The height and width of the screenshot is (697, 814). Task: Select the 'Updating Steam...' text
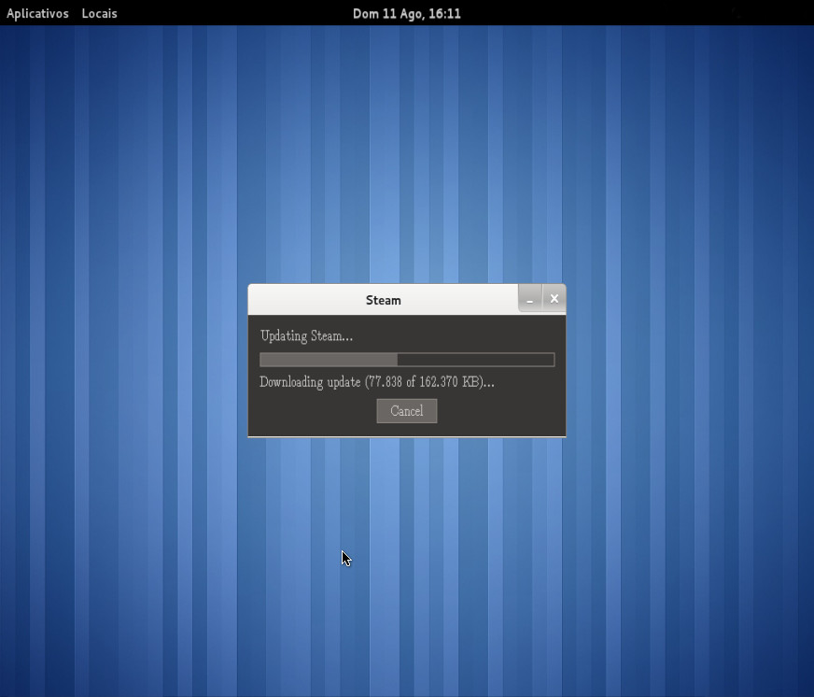(306, 336)
